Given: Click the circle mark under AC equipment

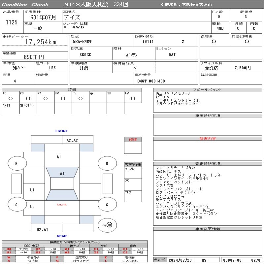Looking at the screenshot, I should [11, 98].
